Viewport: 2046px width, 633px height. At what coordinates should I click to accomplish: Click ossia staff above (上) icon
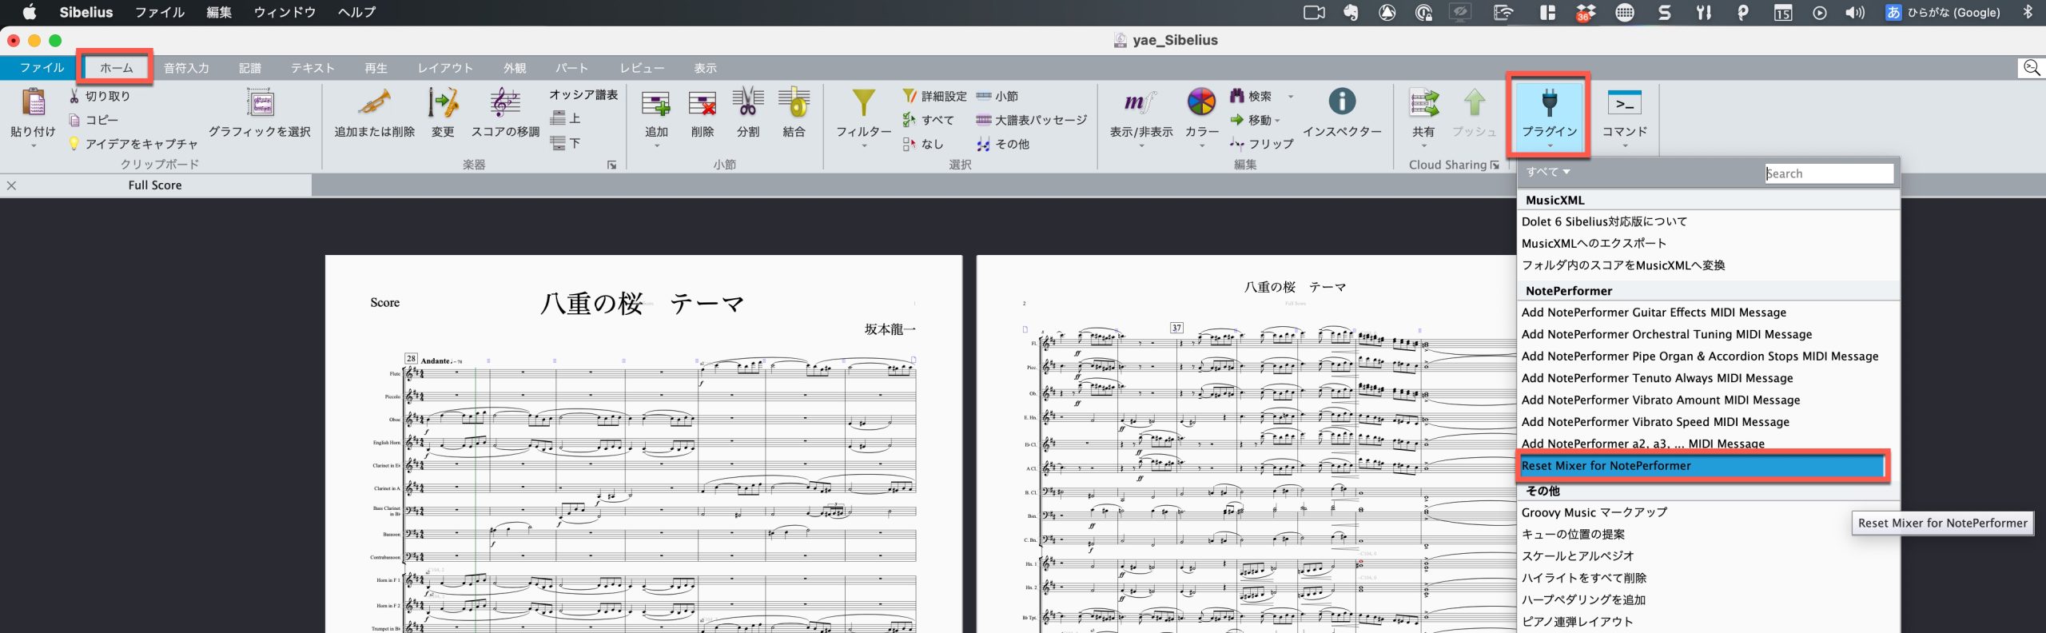(558, 118)
